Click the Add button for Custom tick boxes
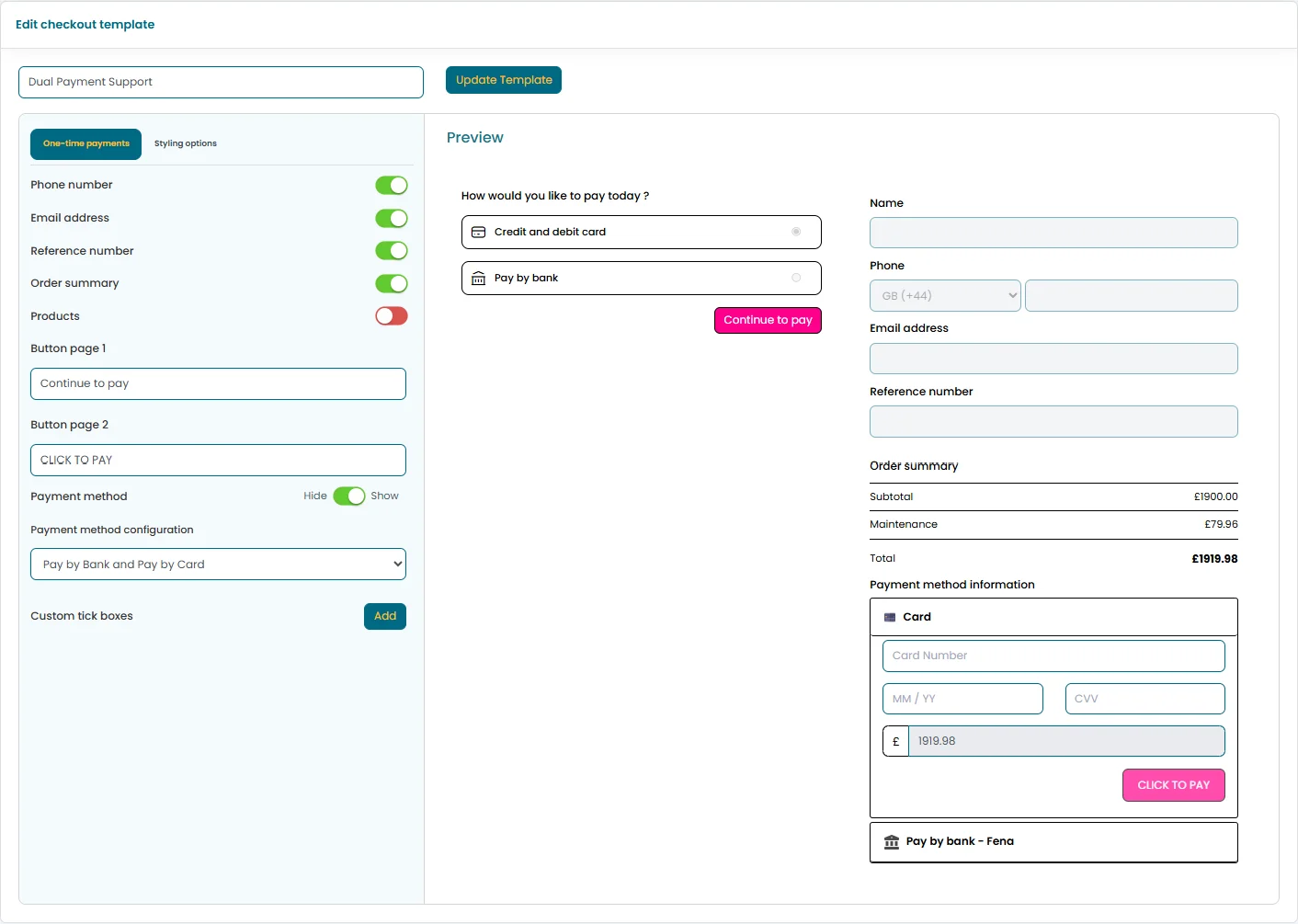Viewport: 1298px width, 924px height. (x=384, y=616)
